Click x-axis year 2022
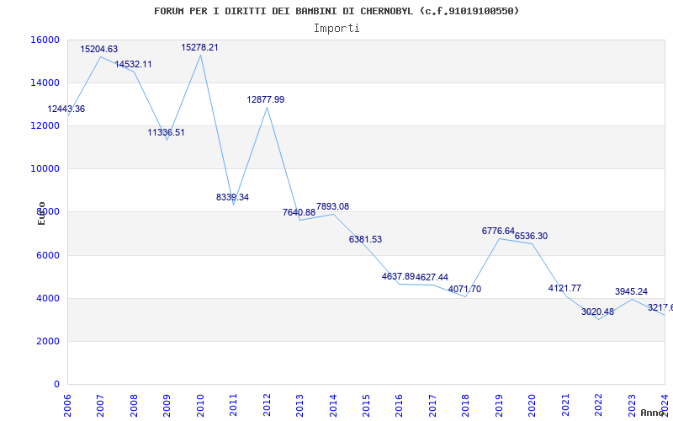 599,405
